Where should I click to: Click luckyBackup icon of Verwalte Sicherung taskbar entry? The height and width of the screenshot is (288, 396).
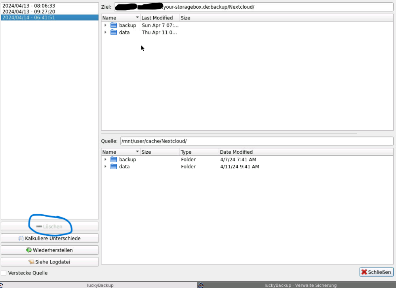[x=200, y=285]
